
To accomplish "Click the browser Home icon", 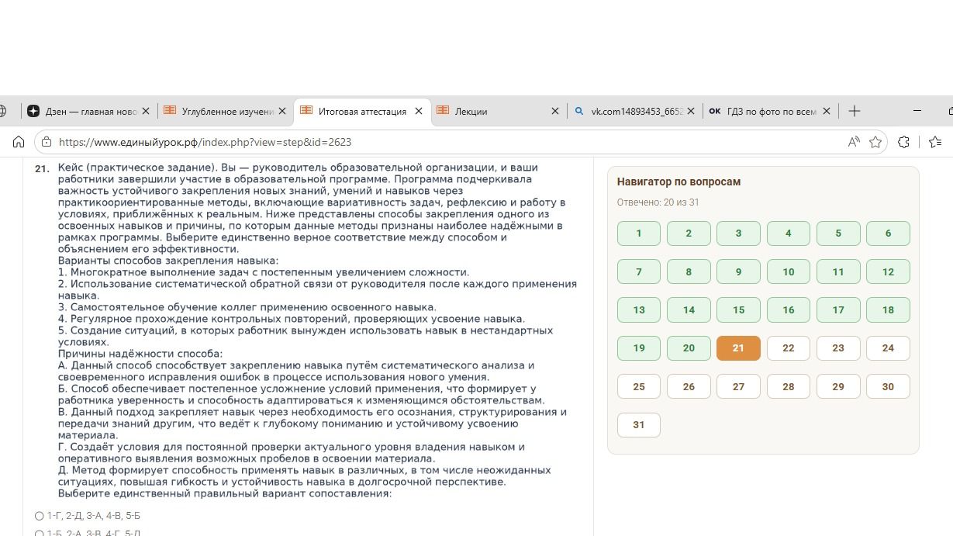I will coord(19,142).
